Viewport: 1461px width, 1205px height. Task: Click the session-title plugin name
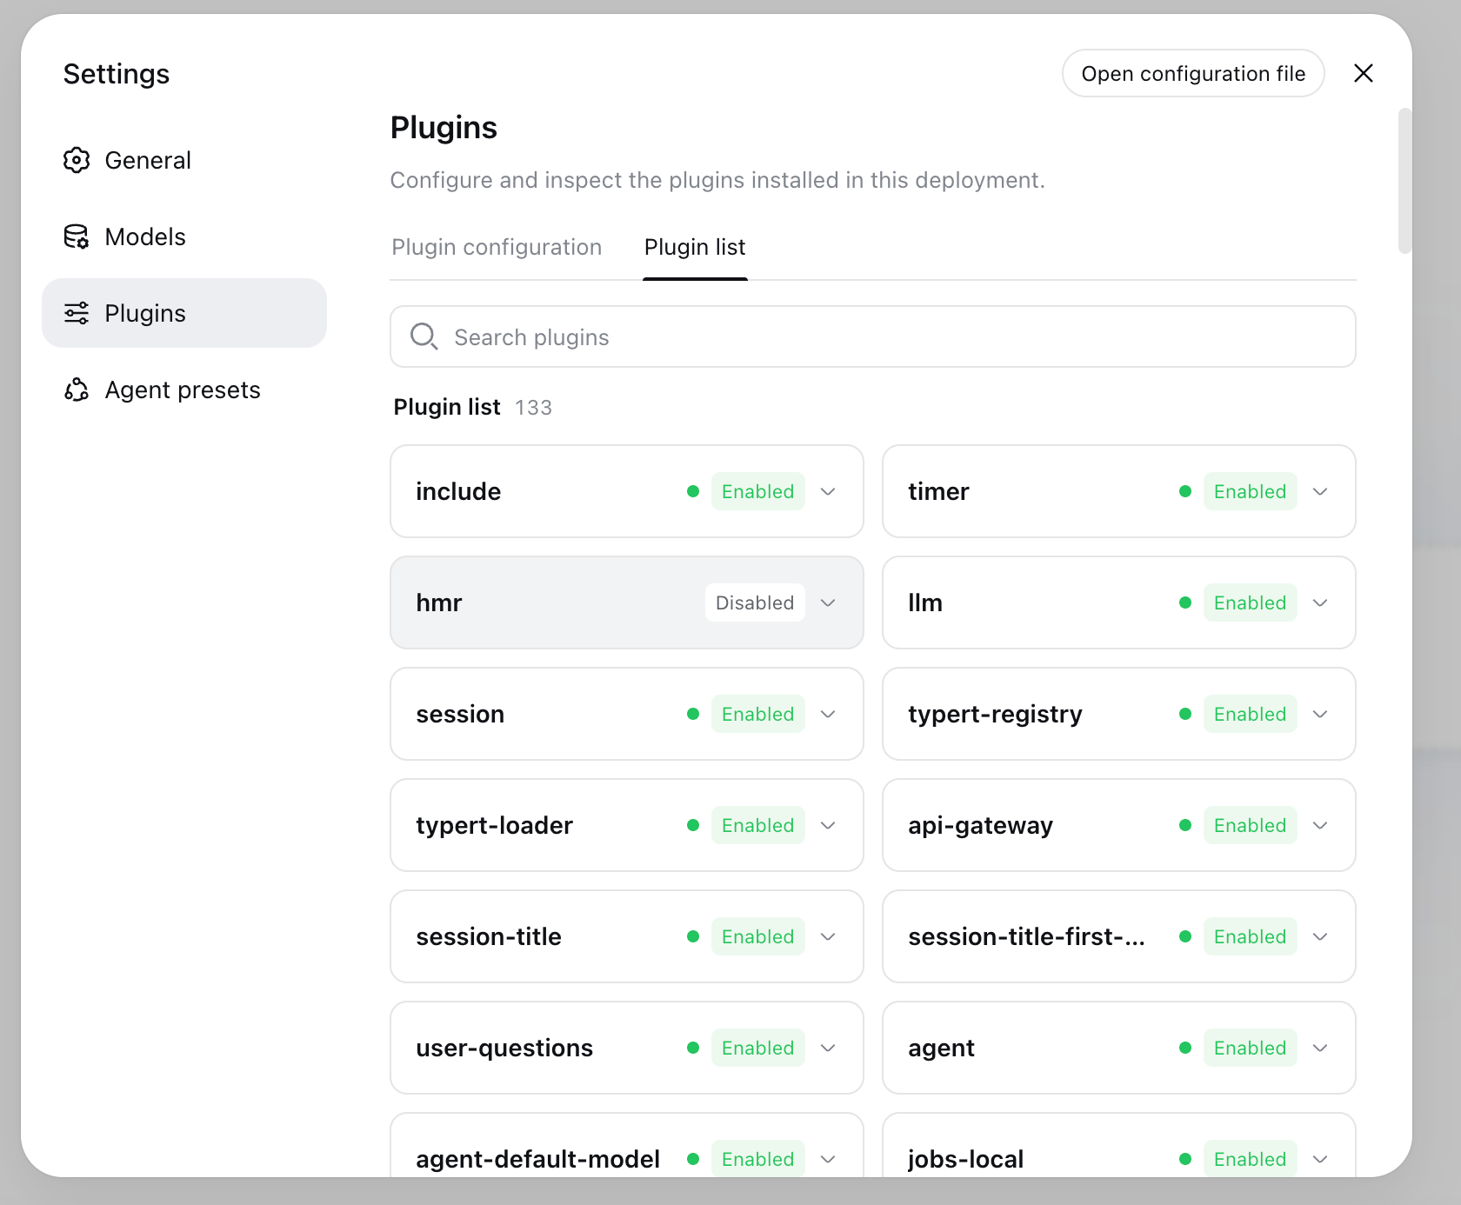pos(489,936)
